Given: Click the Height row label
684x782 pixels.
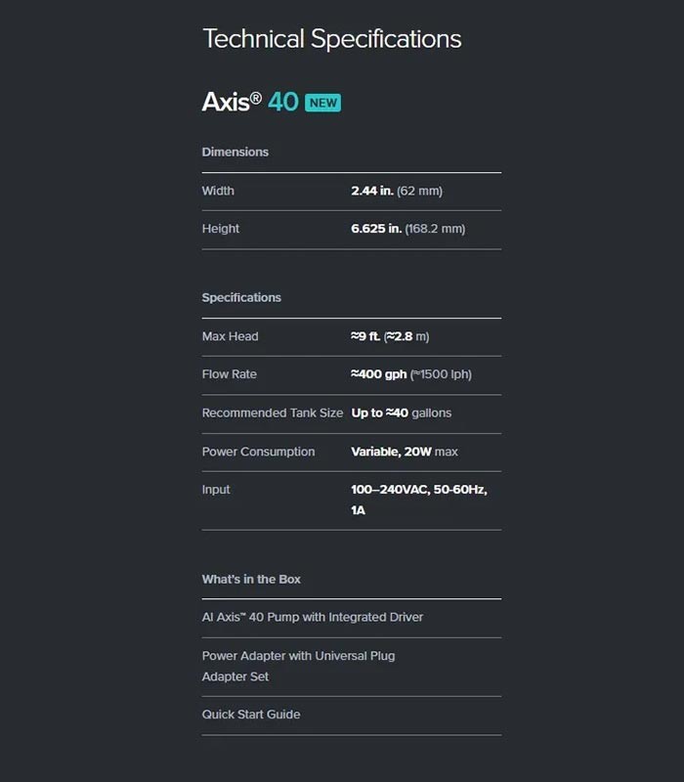Looking at the screenshot, I should [x=221, y=229].
